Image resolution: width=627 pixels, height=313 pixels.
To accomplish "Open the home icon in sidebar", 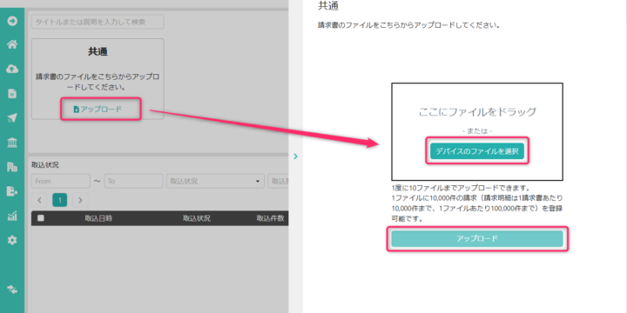I will [x=12, y=44].
